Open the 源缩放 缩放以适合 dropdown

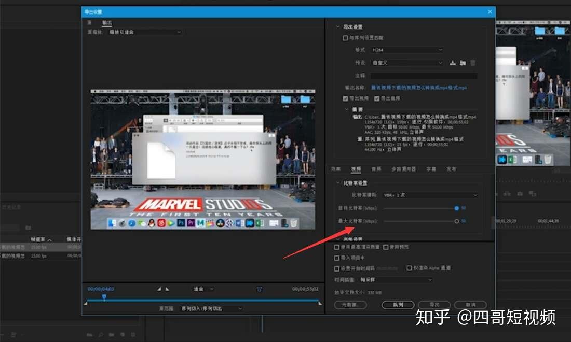(145, 32)
